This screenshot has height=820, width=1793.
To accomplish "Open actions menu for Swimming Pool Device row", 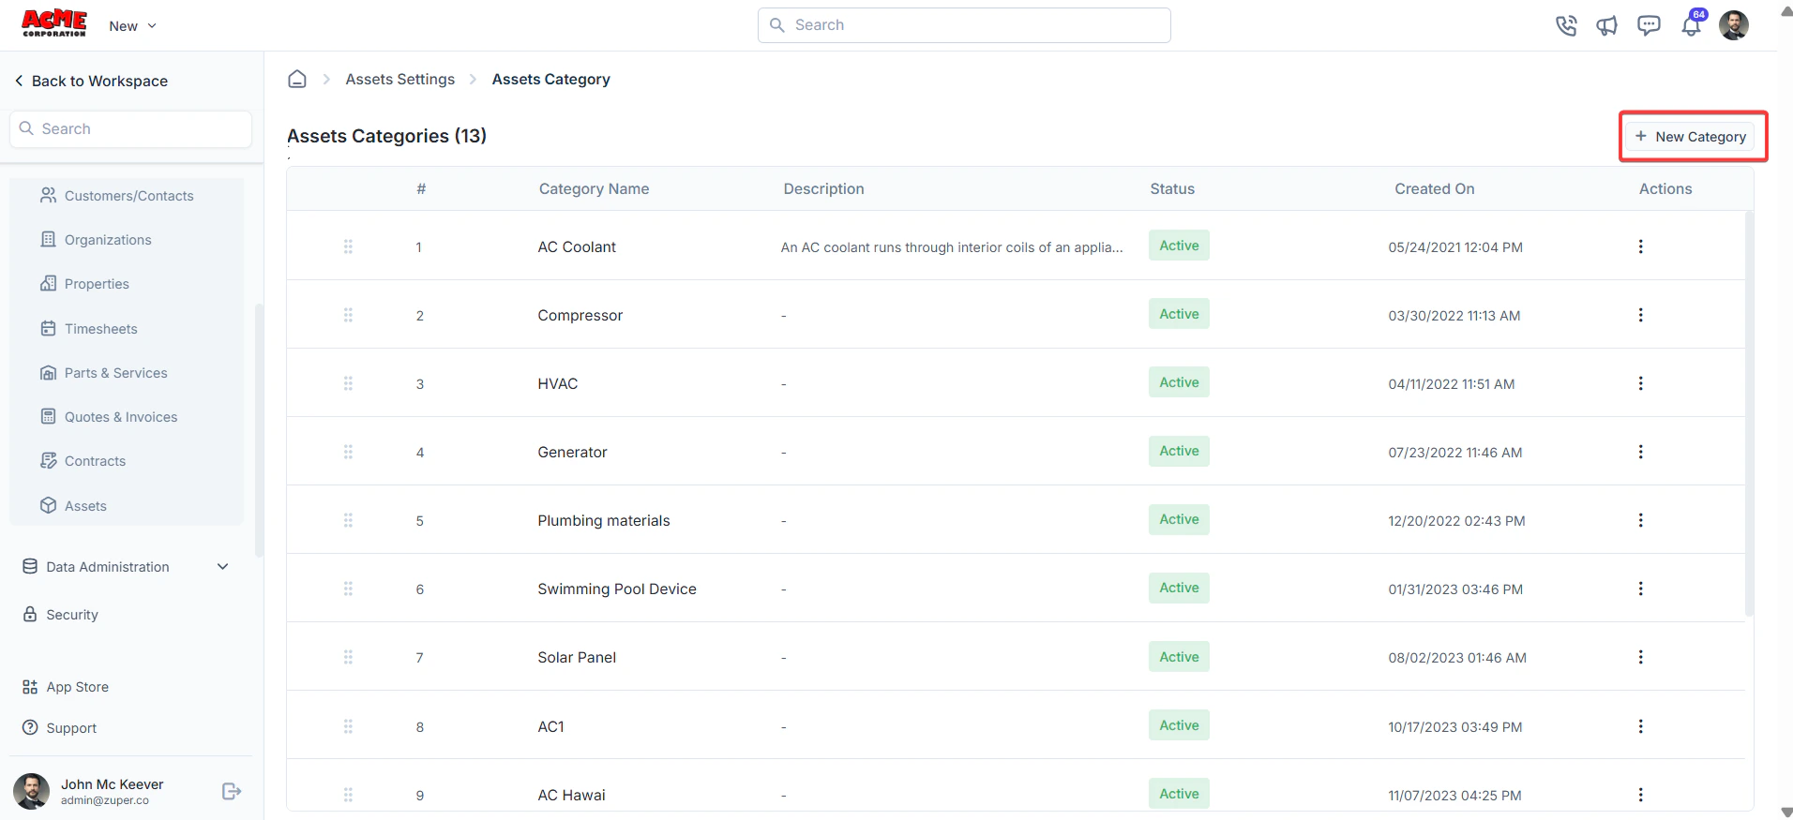I will 1640,589.
